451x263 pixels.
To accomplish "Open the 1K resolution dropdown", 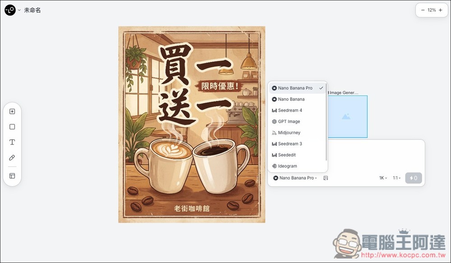I will (x=382, y=178).
